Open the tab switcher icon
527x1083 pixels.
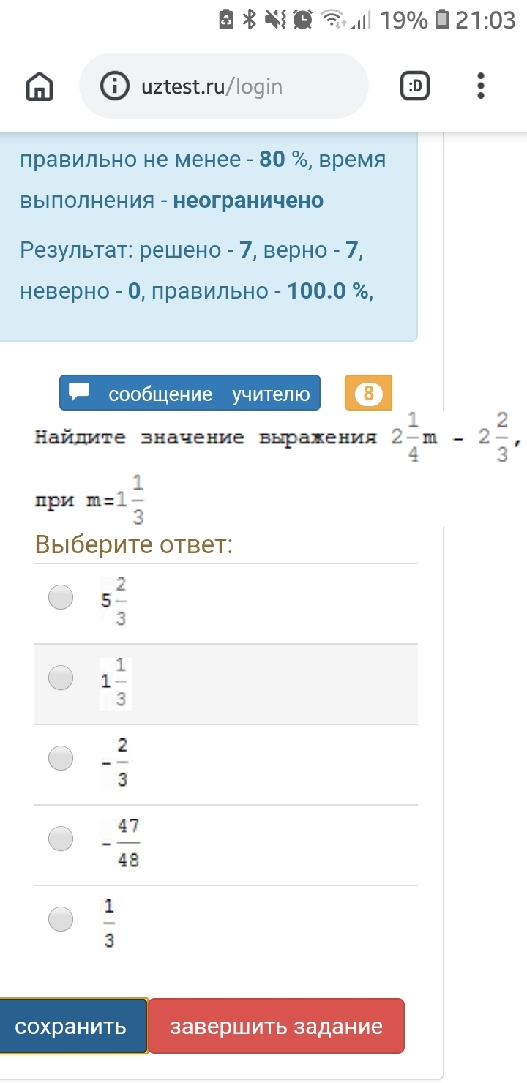click(x=415, y=86)
